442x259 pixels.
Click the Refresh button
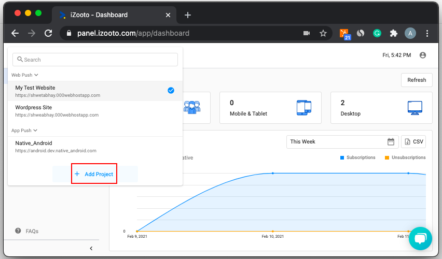tap(417, 80)
